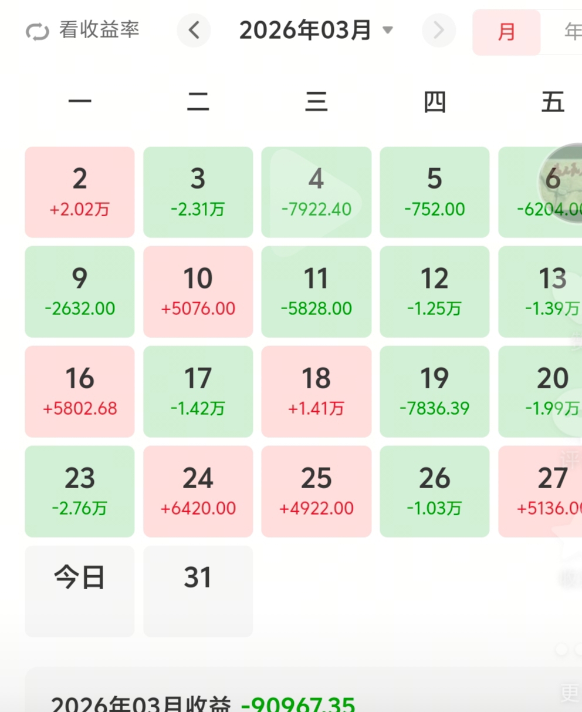Open day 10 showing +5076.00
The image size is (582, 712).
click(x=198, y=292)
